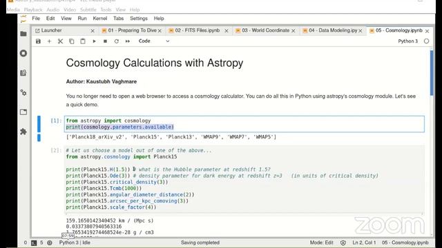
Task: Click the Python 3 kernel name button
Action: coord(408,41)
